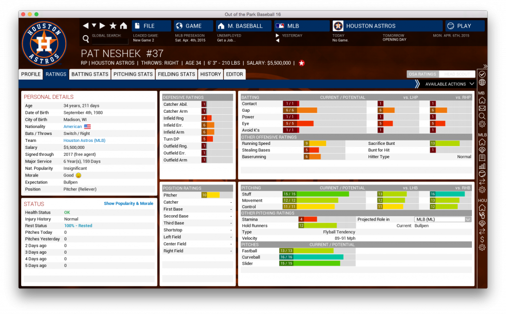
Task: Open the EDITOR tab
Action: pyautogui.click(x=234, y=74)
